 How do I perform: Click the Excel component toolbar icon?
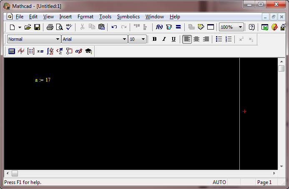tap(265, 27)
